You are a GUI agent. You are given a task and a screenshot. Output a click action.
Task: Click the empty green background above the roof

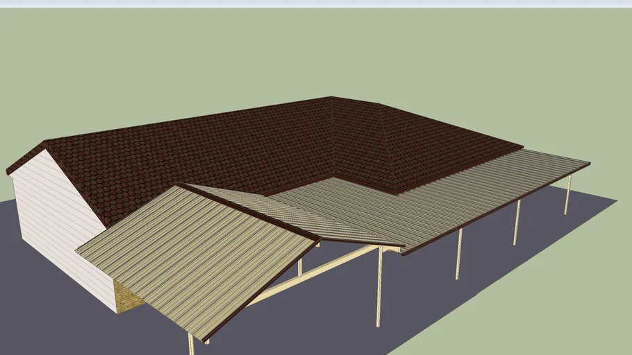coord(208,55)
